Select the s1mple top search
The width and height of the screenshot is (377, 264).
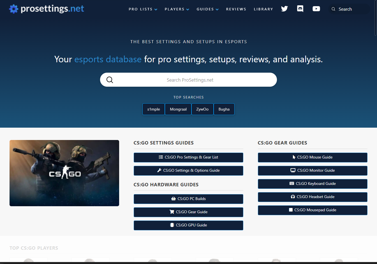tap(154, 109)
